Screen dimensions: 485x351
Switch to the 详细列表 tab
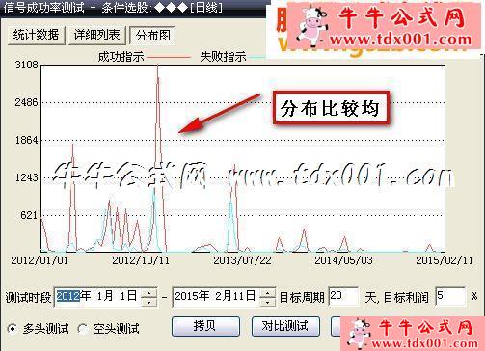tap(97, 35)
